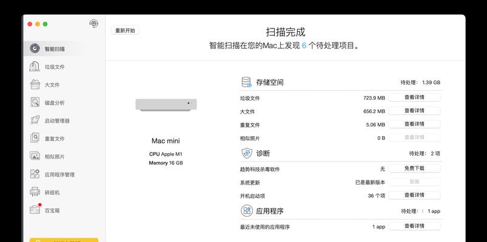Switch to the 重复文件 sidebar tab

64,139
